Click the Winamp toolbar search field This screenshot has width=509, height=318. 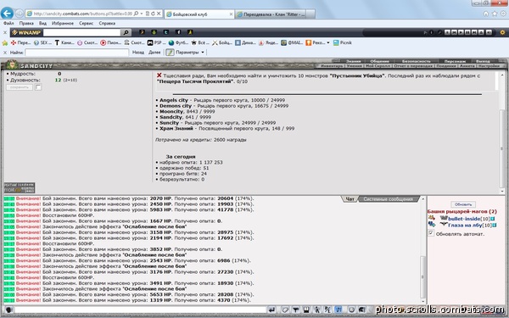(x=81, y=32)
